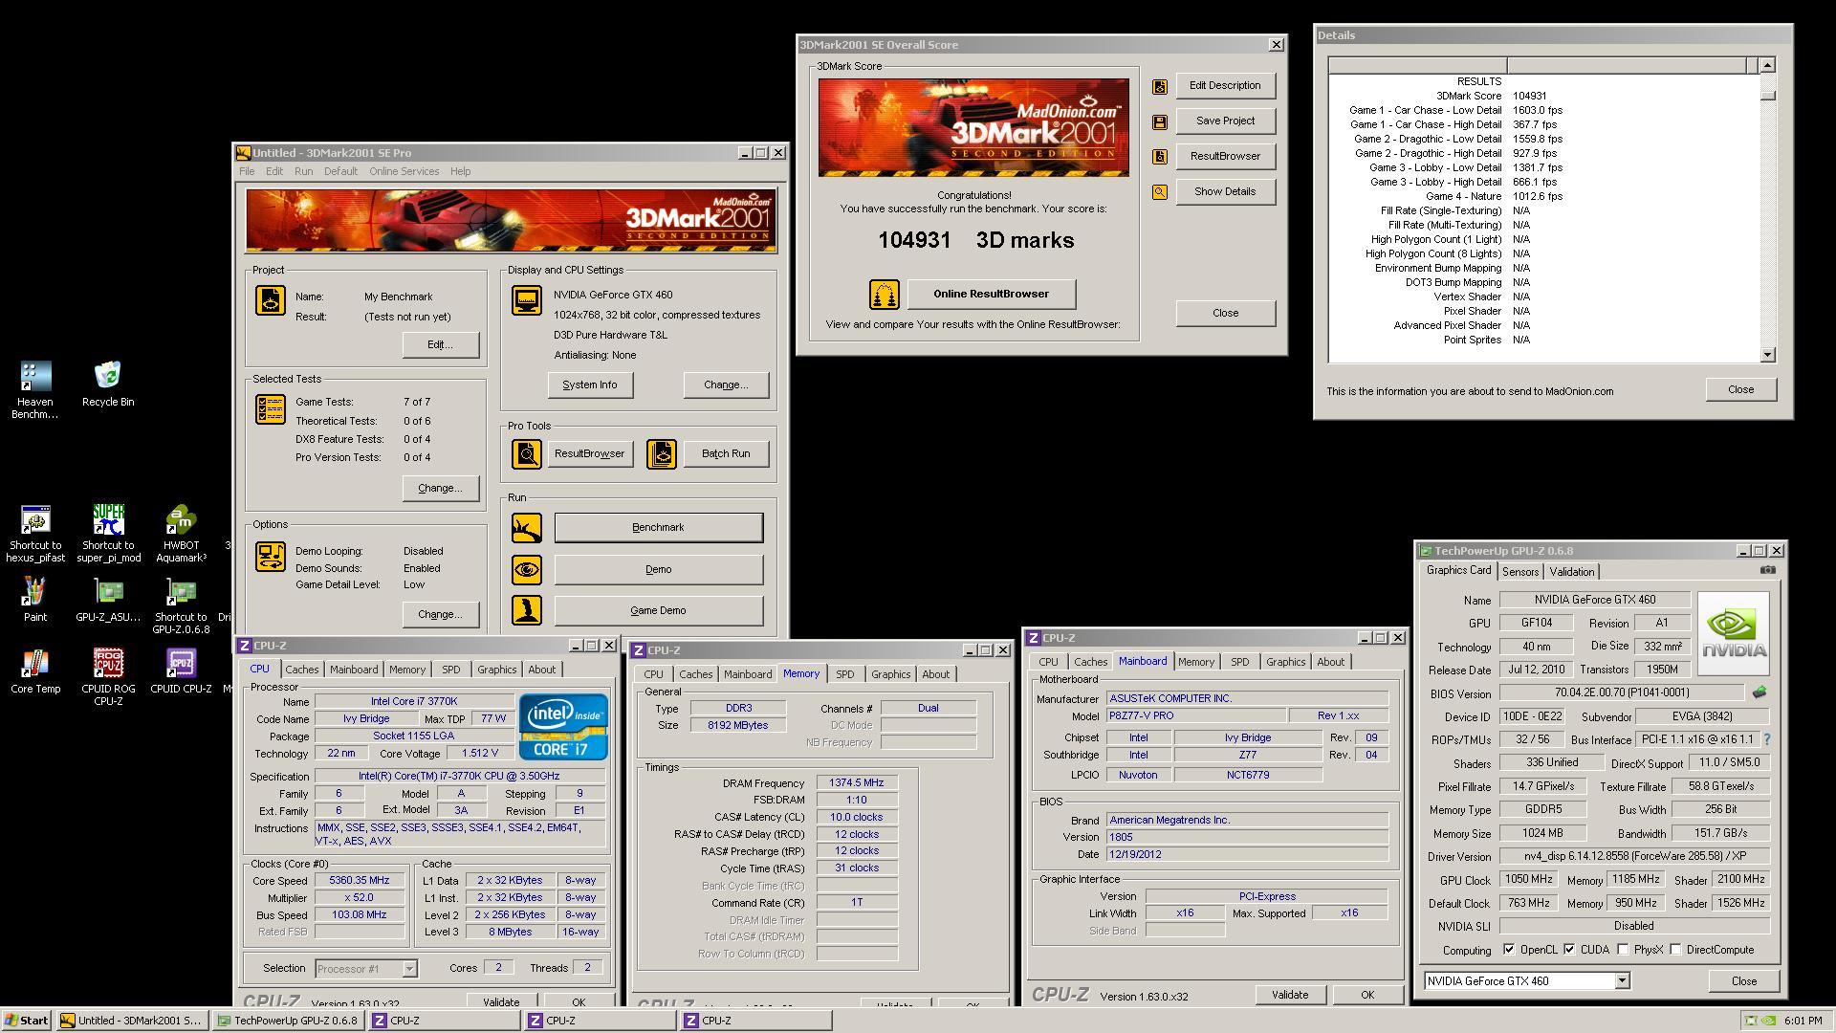Screen dimensions: 1836x1033
Task: Toggle OpenCL checkbox in GPU-Z
Action: click(1508, 950)
